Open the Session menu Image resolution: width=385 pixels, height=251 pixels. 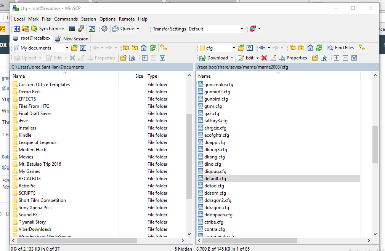pos(88,19)
